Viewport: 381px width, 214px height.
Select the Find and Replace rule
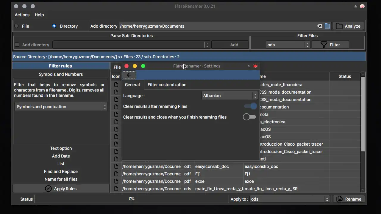pyautogui.click(x=61, y=171)
